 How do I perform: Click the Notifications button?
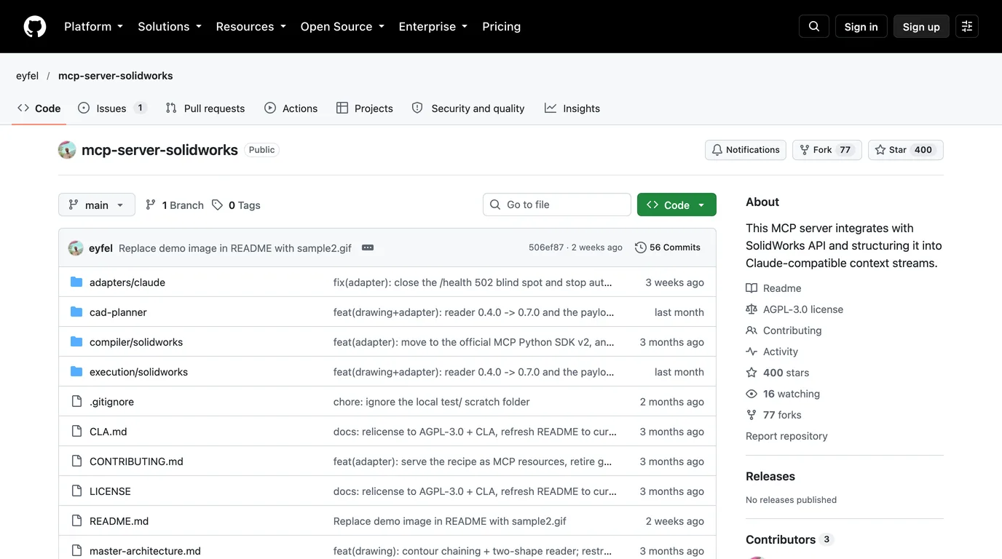click(x=746, y=150)
